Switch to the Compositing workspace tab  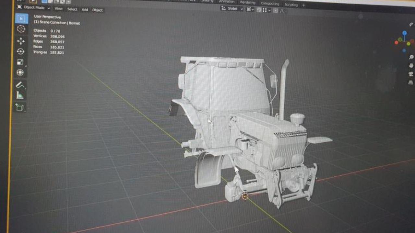tap(270, 3)
